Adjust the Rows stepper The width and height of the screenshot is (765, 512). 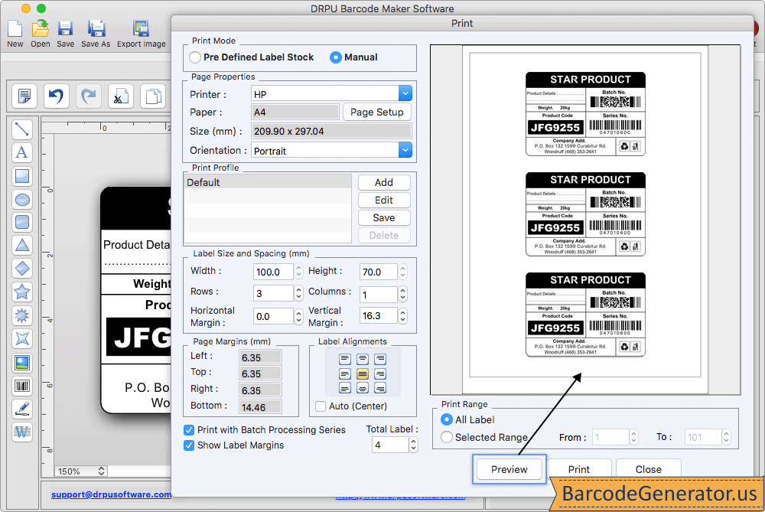pos(298,293)
